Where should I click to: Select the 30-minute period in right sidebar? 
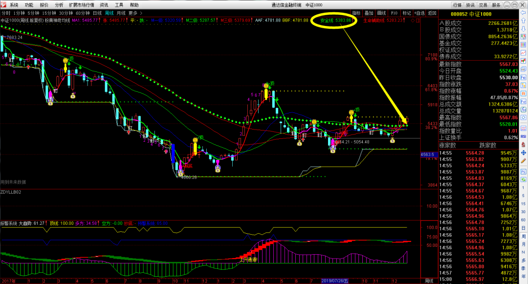[523, 212]
